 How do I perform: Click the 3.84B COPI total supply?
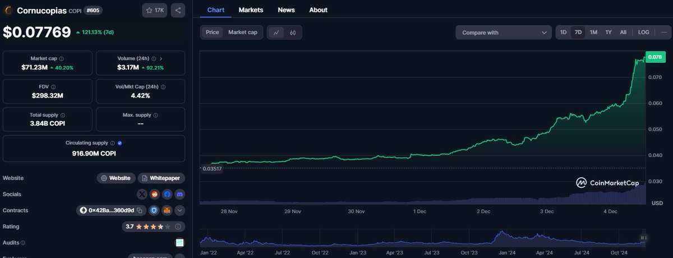click(47, 123)
